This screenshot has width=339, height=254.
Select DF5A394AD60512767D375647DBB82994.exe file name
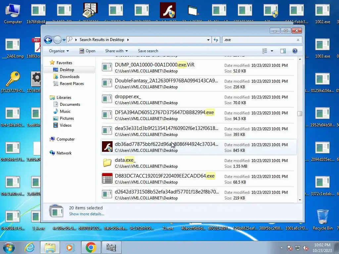164,112
